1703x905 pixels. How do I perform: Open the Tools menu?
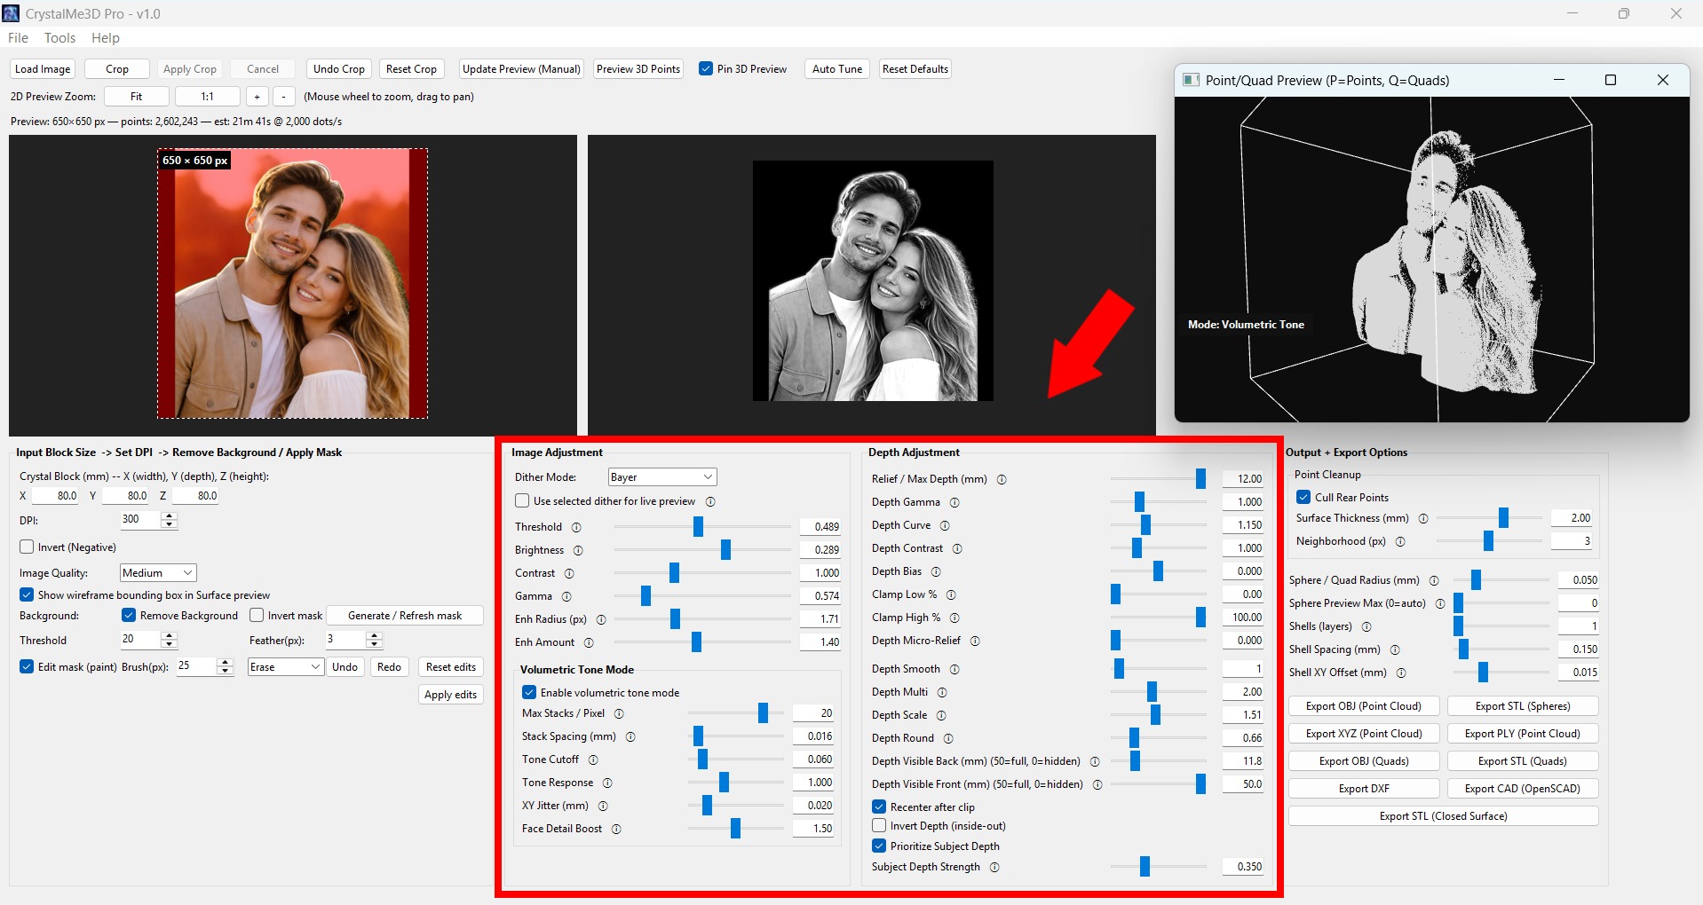(x=59, y=38)
